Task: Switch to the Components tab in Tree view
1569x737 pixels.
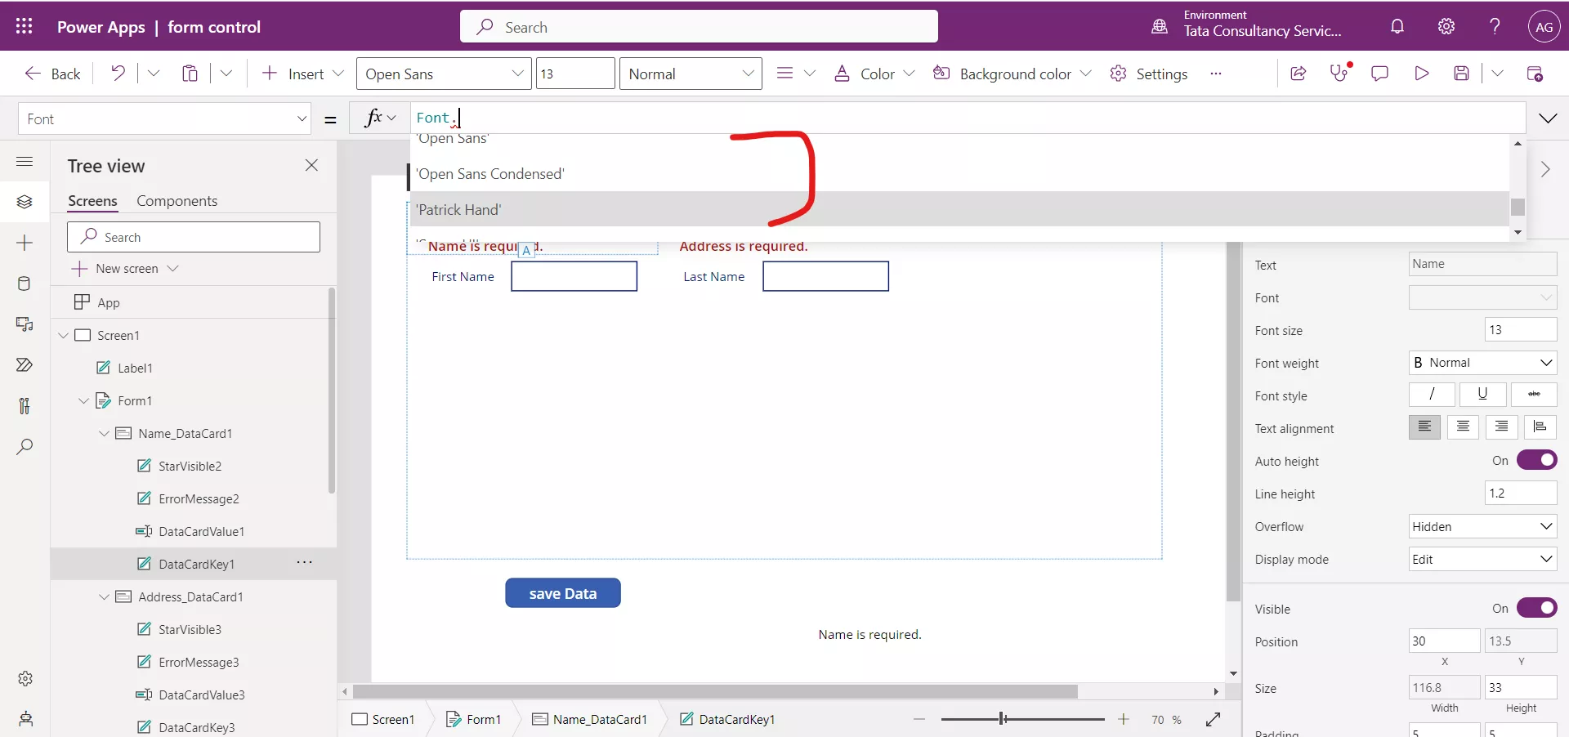Action: tap(177, 200)
